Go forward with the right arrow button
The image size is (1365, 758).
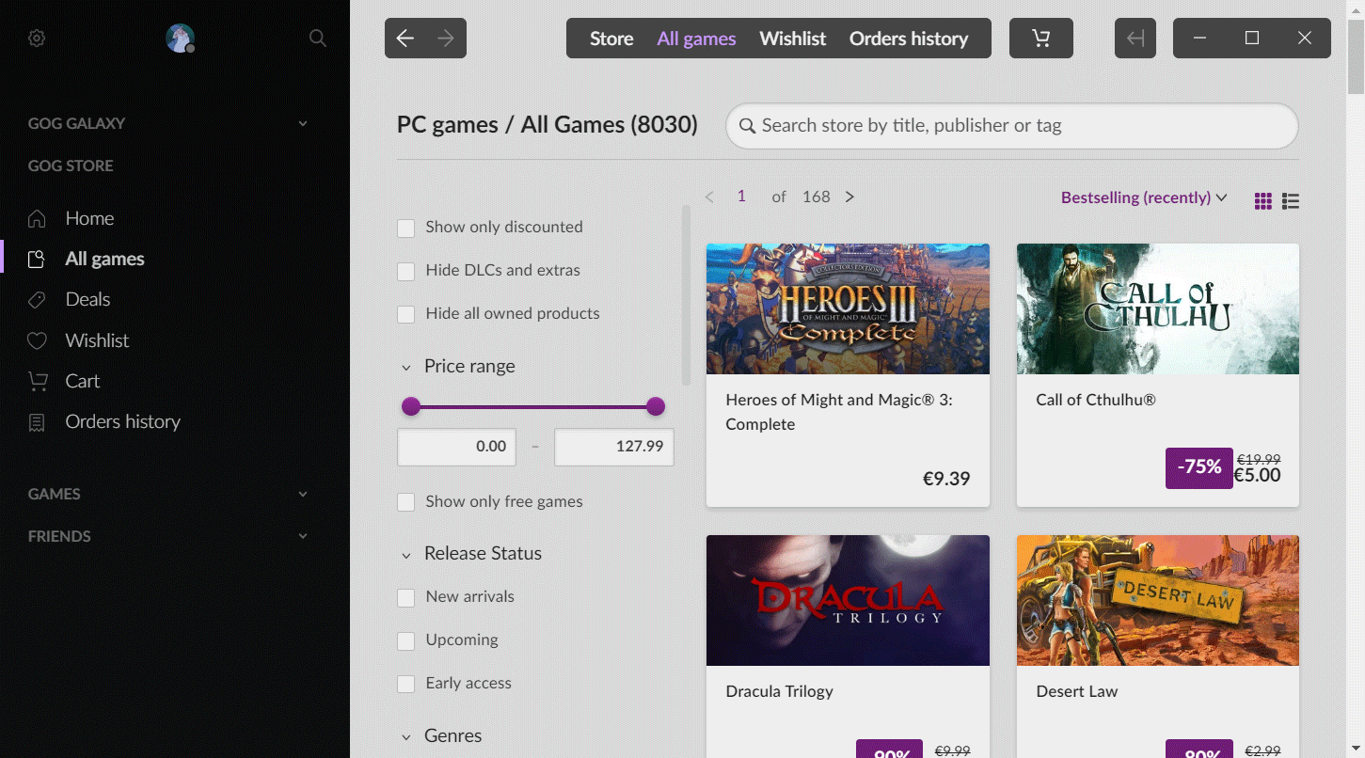click(446, 39)
